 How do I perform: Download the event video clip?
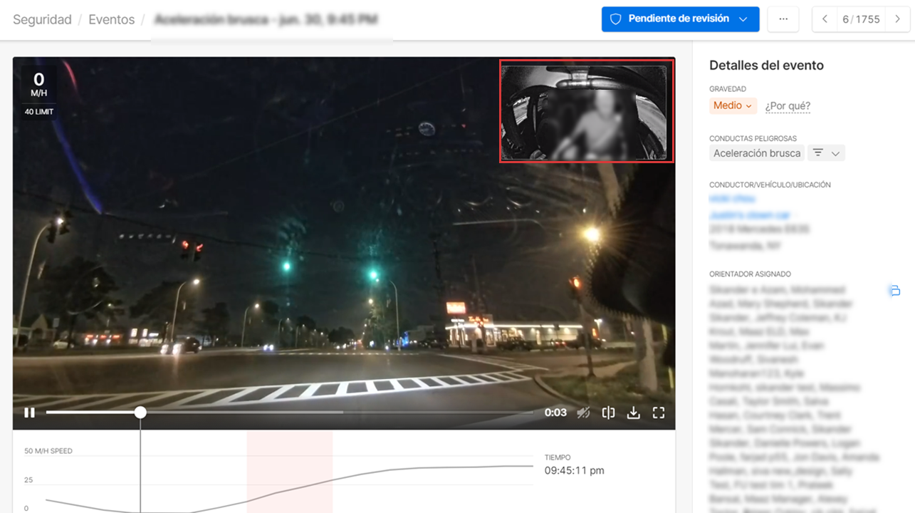coord(633,413)
